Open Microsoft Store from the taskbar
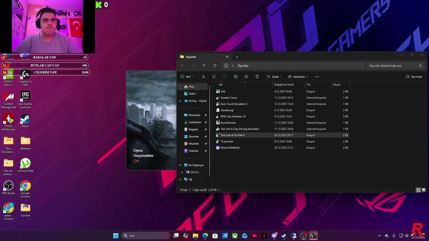 tap(215, 236)
